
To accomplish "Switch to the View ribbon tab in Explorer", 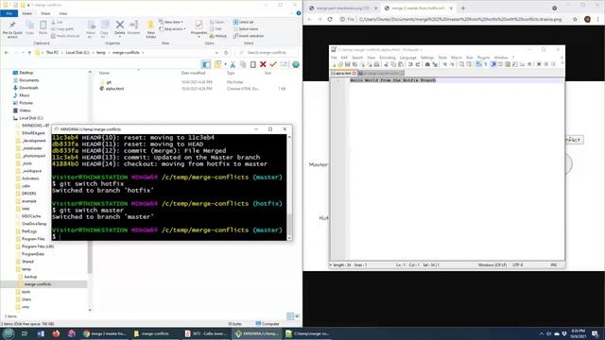I will [63, 13].
